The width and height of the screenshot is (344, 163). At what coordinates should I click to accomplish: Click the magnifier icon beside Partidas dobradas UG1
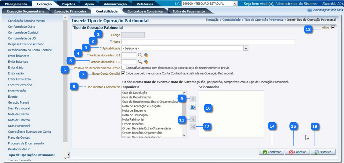tap(140, 55)
